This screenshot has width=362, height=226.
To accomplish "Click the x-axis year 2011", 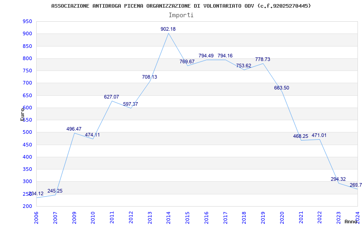I will 112,217.
